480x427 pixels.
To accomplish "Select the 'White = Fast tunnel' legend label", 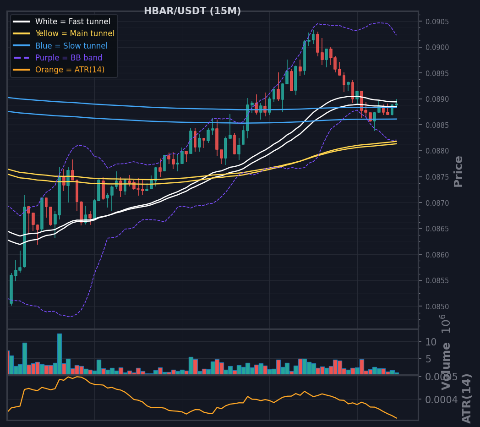I will 72,22.
